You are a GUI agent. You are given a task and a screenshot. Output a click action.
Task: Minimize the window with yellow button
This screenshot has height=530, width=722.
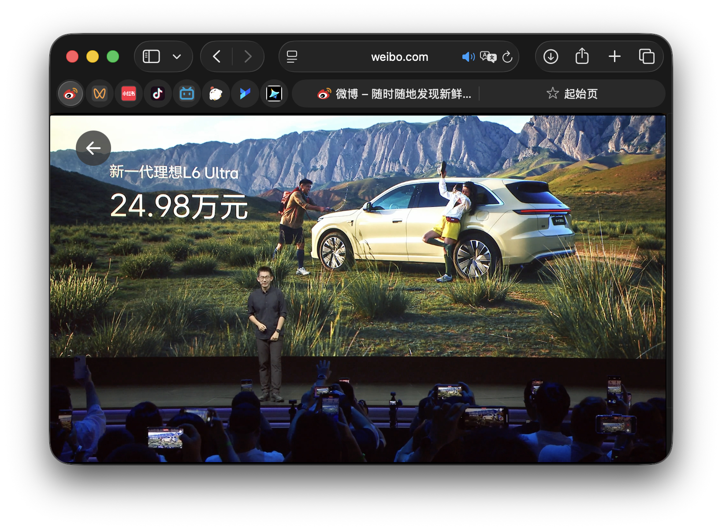coord(93,56)
